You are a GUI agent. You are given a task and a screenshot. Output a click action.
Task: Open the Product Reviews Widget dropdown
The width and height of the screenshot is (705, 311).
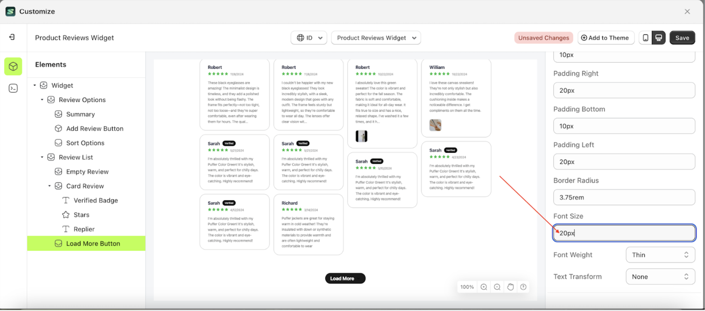376,38
